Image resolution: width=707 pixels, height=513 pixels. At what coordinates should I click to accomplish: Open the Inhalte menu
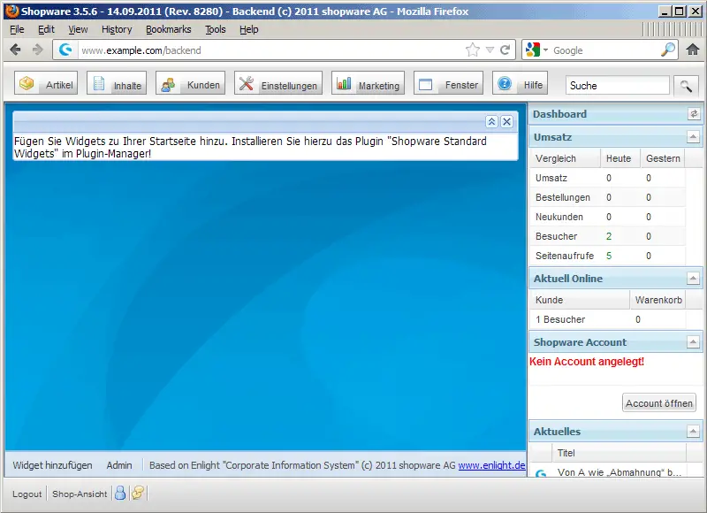pos(117,83)
